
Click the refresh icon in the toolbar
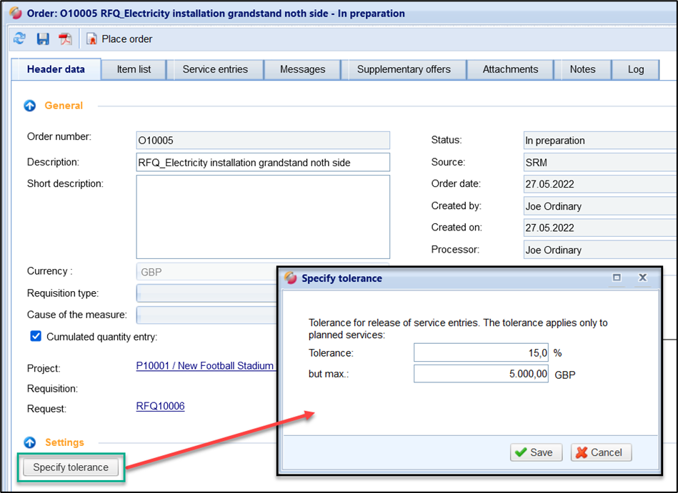(19, 39)
